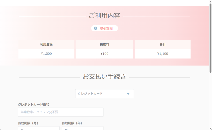Click the blue info icon beside 取引詳細
Screen dimensions: 212x130
(x=96, y=28)
